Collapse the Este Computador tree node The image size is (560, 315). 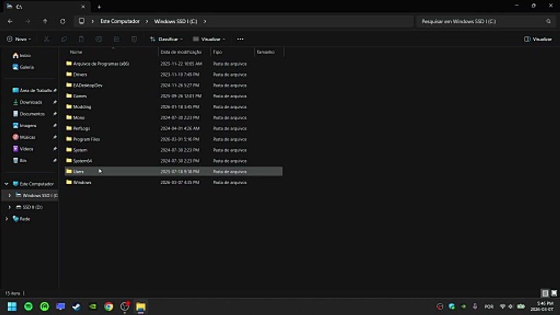tap(6, 184)
